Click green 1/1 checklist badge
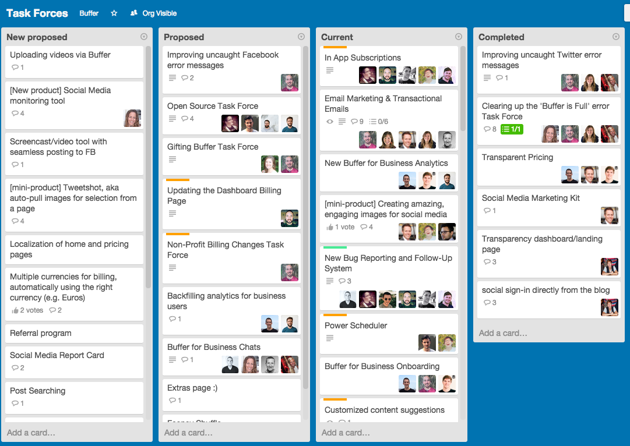This screenshot has width=630, height=446. [x=512, y=129]
